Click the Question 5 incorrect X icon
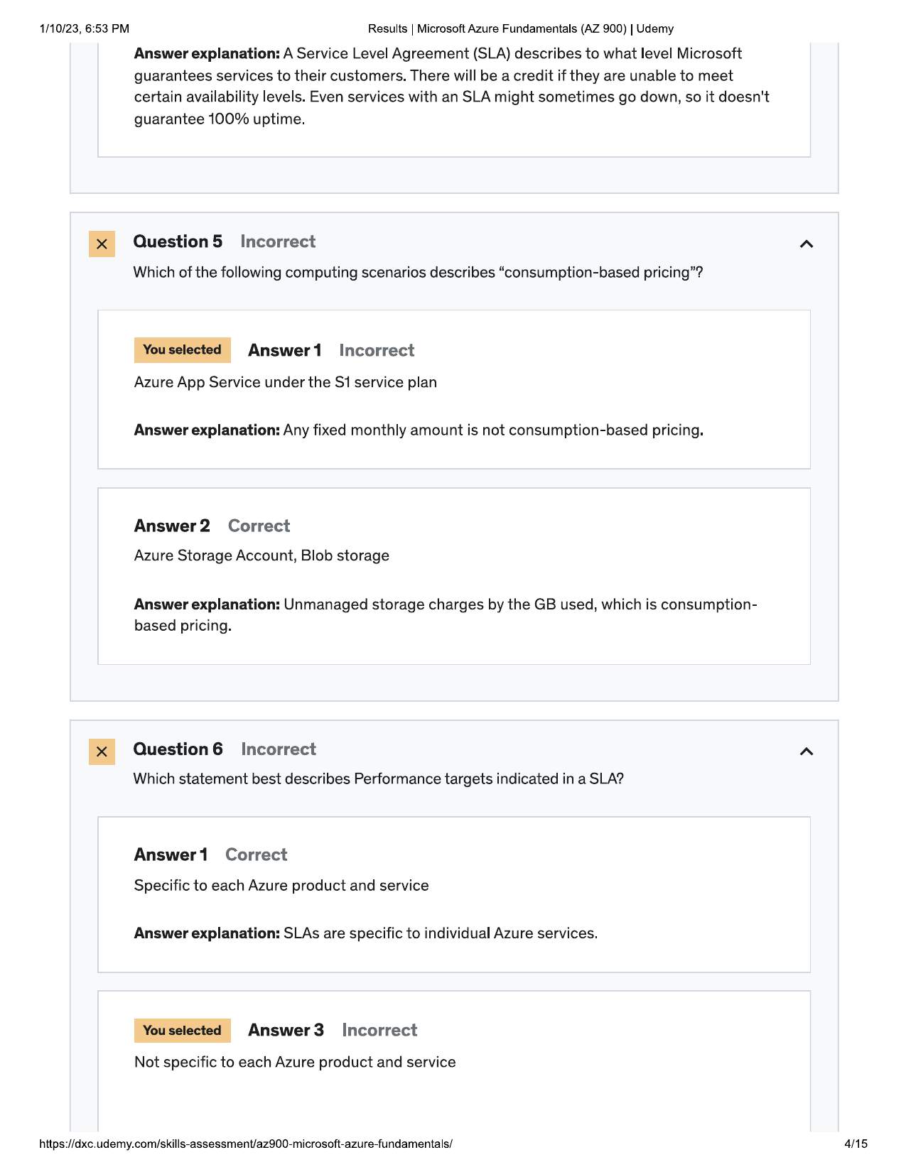Screen dimensions: 906x1172 click(102, 244)
